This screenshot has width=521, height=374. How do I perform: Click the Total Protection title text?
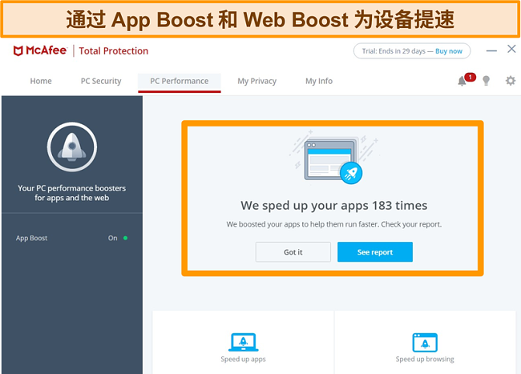click(x=114, y=50)
